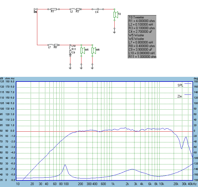Select the W6 woofer driver symbol
The height and width of the screenshot is (187, 198).
click(93, 50)
